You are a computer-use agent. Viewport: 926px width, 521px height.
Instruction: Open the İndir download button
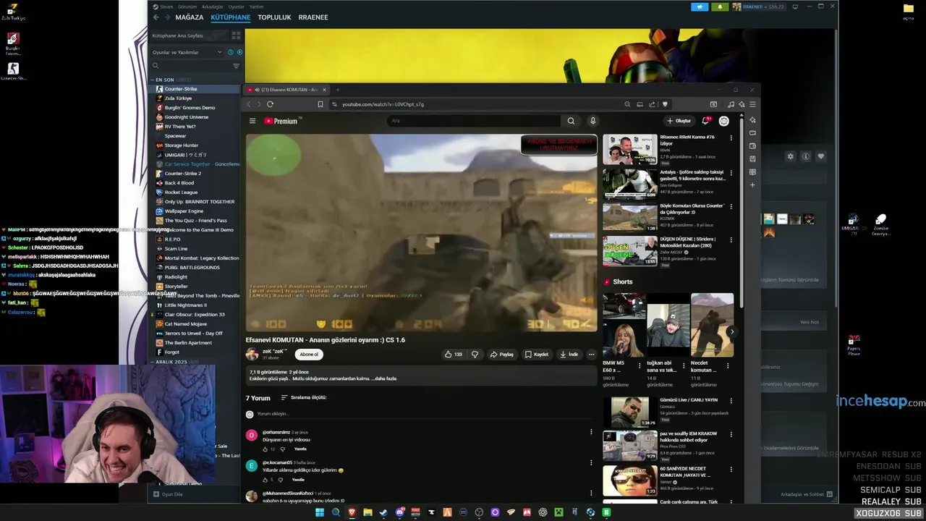569,355
